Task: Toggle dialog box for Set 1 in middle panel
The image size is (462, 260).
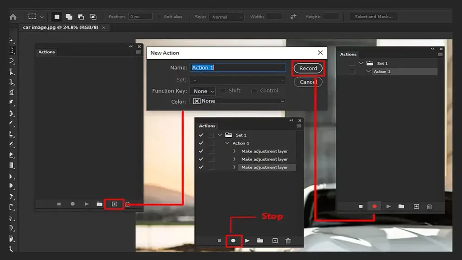Action: (210, 135)
